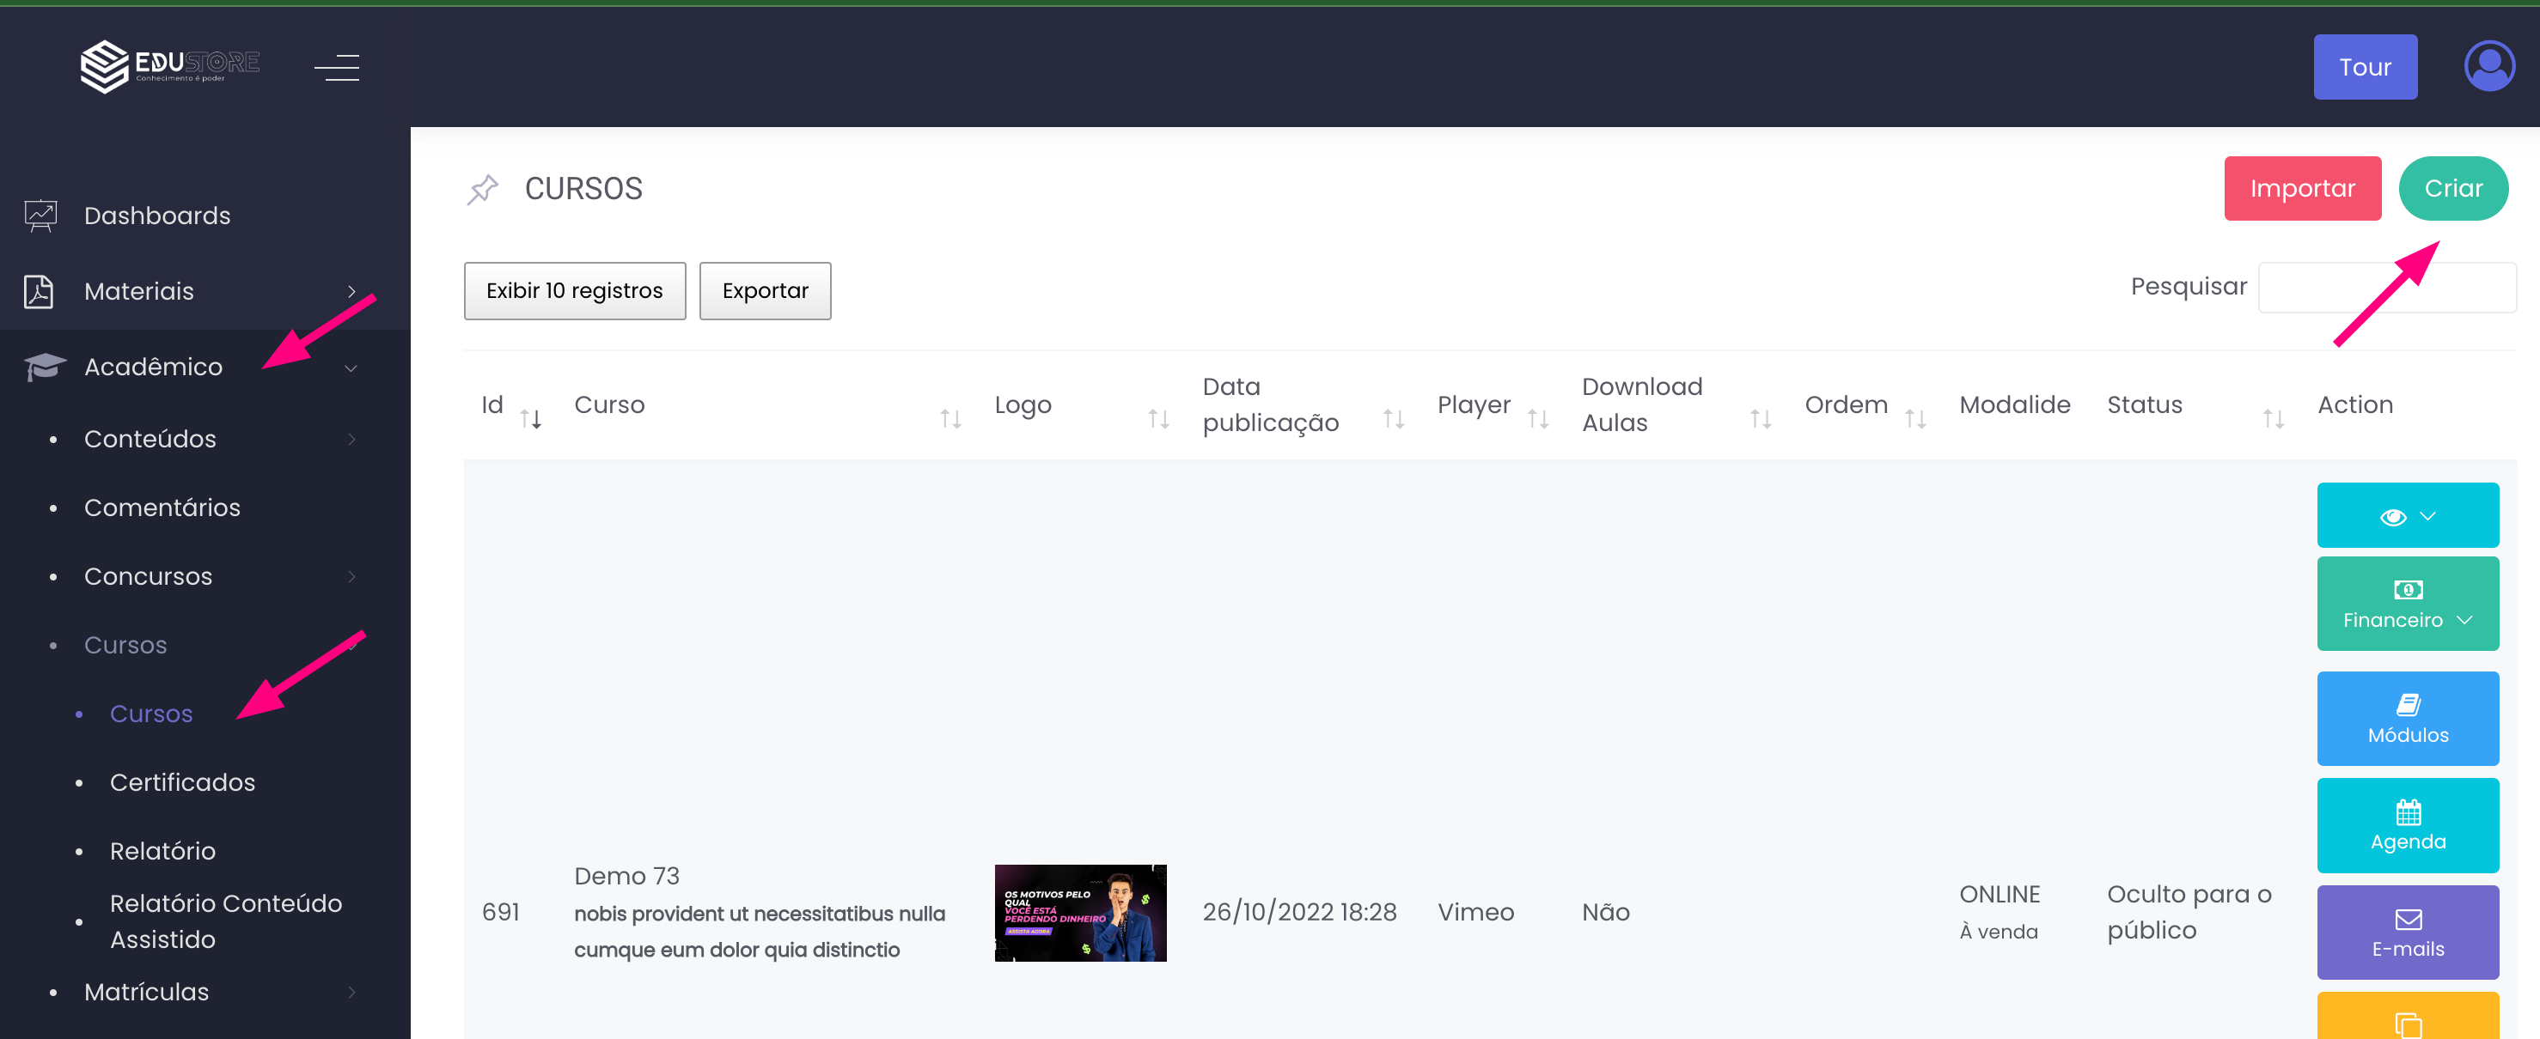Image resolution: width=2540 pixels, height=1039 pixels.
Task: Open the eye visibility dropdown button
Action: pyautogui.click(x=2407, y=515)
